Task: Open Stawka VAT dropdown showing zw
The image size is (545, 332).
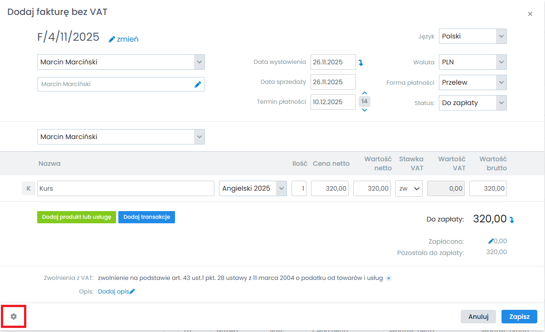Action: [409, 188]
